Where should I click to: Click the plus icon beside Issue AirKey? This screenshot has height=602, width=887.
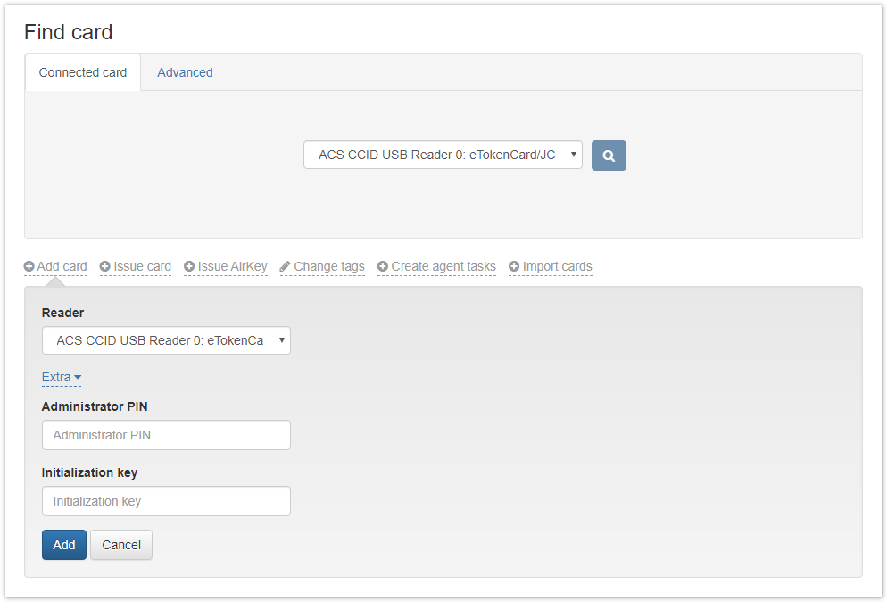pos(189,267)
